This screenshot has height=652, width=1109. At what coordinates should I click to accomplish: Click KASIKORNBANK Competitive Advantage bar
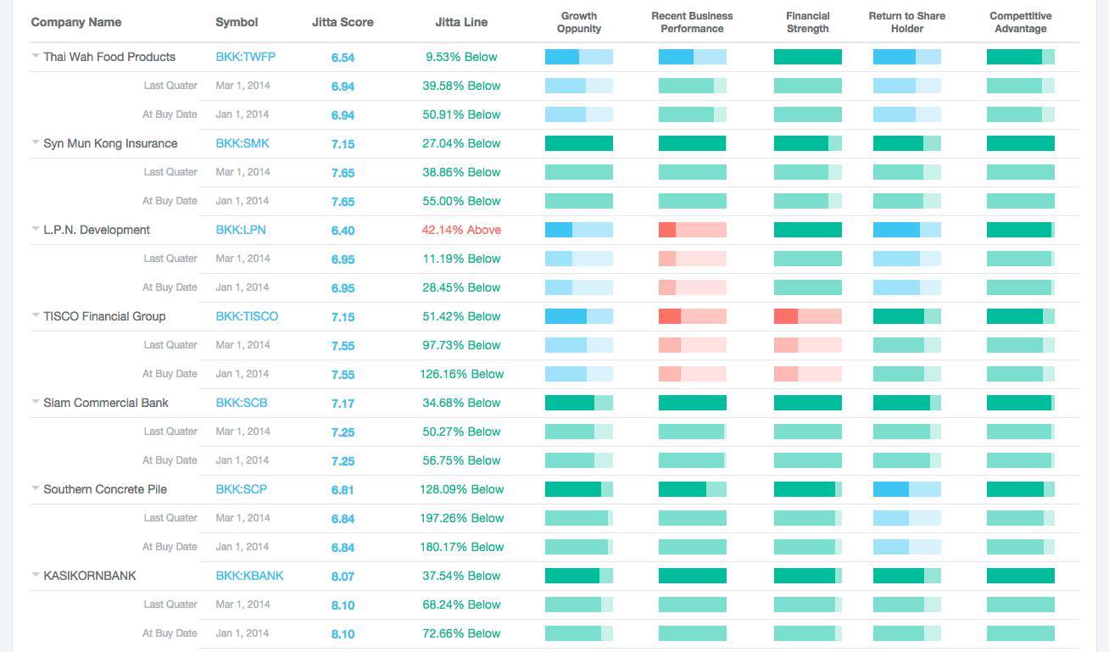(x=1021, y=577)
